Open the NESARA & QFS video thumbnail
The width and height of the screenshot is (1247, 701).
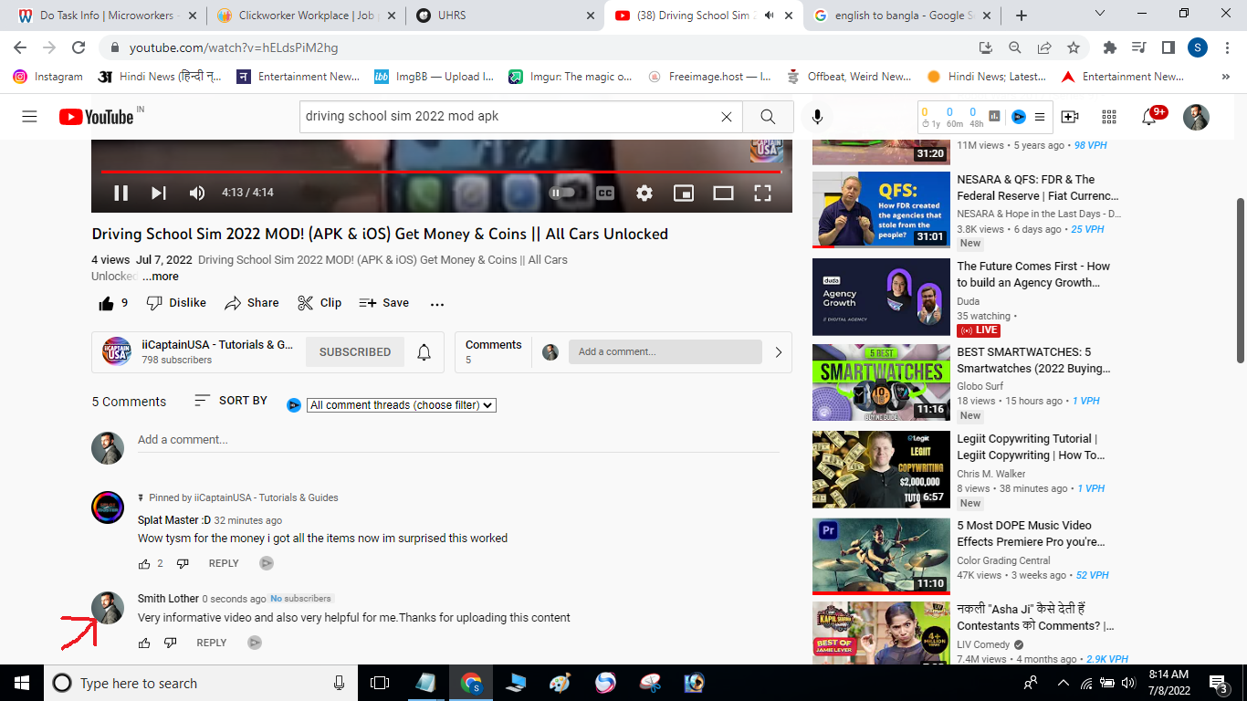point(881,210)
